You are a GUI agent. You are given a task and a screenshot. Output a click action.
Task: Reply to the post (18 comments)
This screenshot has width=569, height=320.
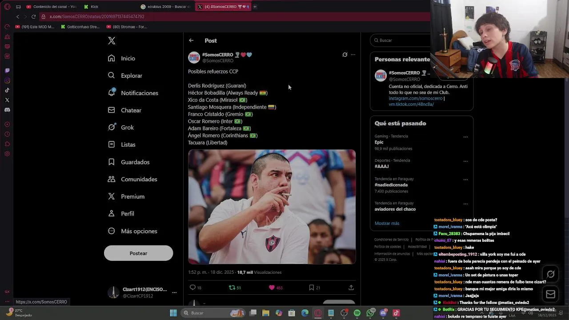(195, 288)
